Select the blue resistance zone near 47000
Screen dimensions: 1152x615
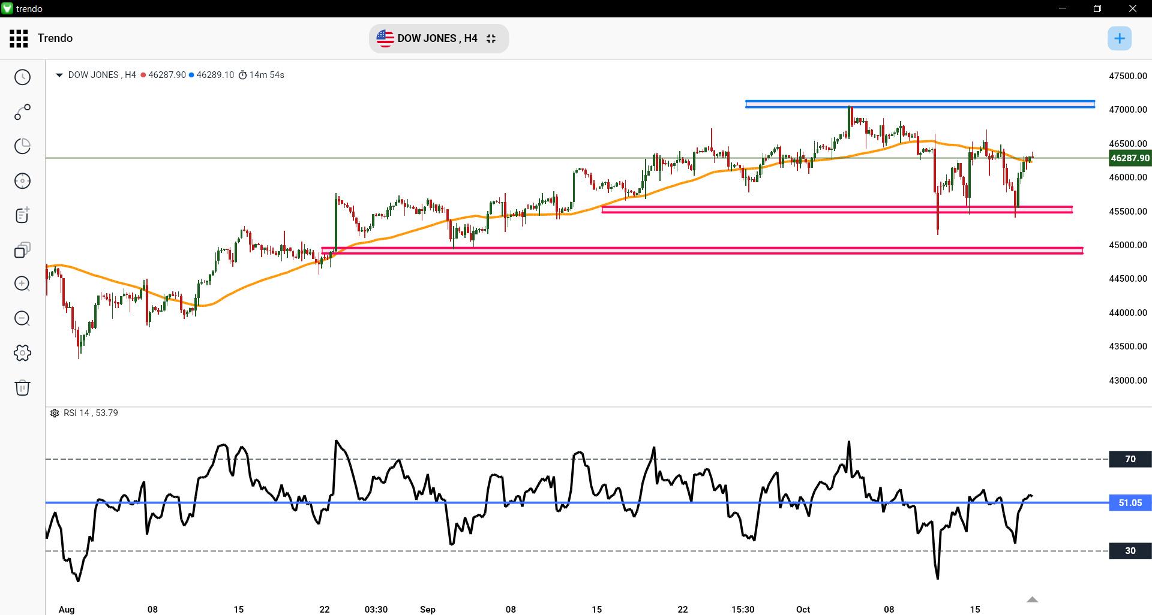point(919,104)
